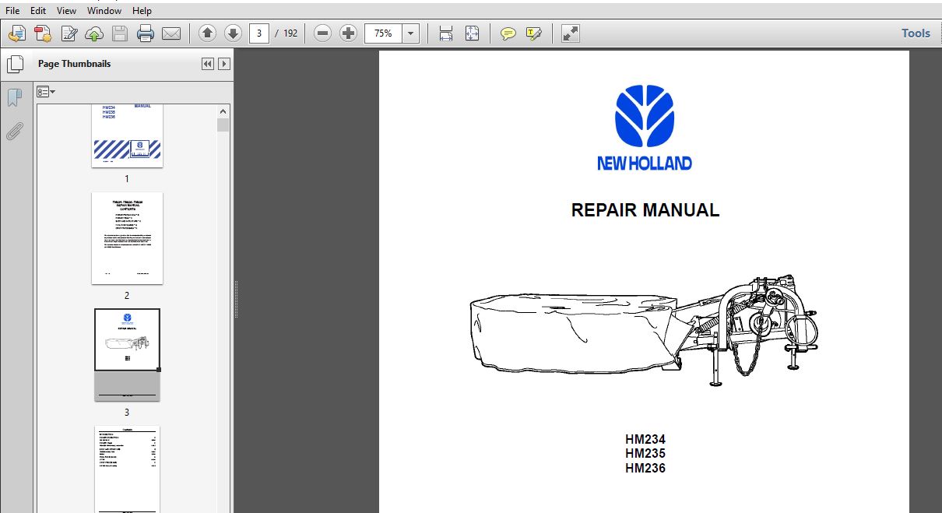The image size is (942, 513).
Task: Open the File menu
Action: click(13, 11)
